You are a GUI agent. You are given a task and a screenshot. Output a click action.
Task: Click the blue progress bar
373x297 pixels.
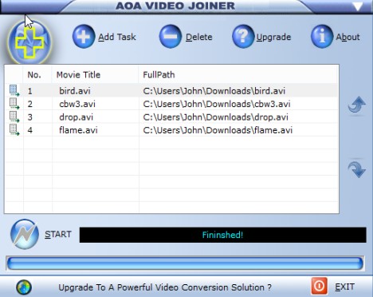(x=185, y=263)
